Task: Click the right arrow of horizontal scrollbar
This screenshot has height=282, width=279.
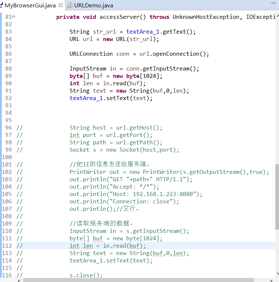Action: coord(270,280)
